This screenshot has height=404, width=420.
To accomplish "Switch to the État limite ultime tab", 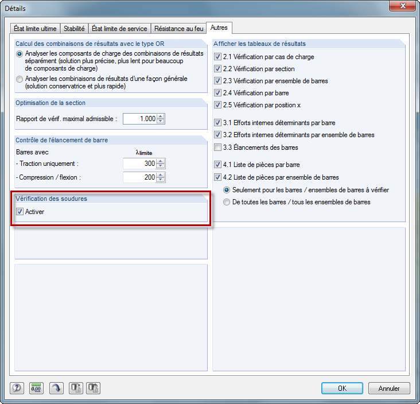I will click(35, 29).
